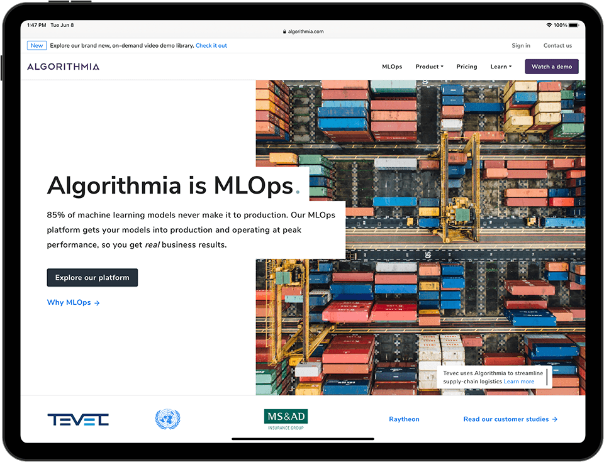604x462 pixels.
Task: Click the Raytheon customer link
Action: click(404, 419)
